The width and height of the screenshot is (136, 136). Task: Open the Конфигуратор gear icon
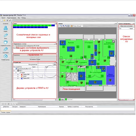pos(5,57)
